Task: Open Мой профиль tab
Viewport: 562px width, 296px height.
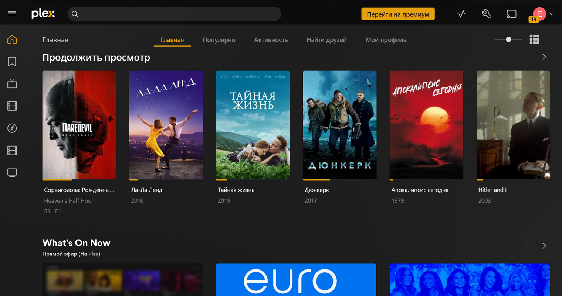Action: [386, 40]
